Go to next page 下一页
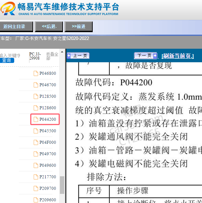Screen dimensions: 202x203 (x=145, y=56)
